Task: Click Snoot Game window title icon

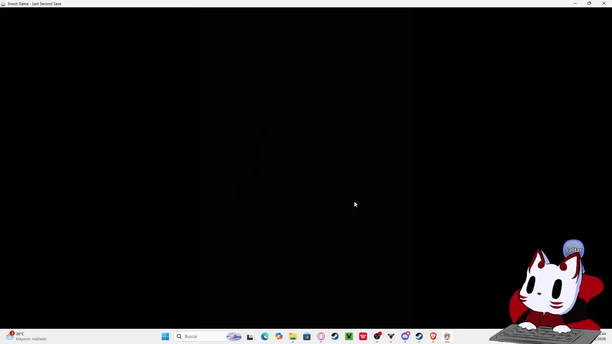Action: (x=3, y=3)
